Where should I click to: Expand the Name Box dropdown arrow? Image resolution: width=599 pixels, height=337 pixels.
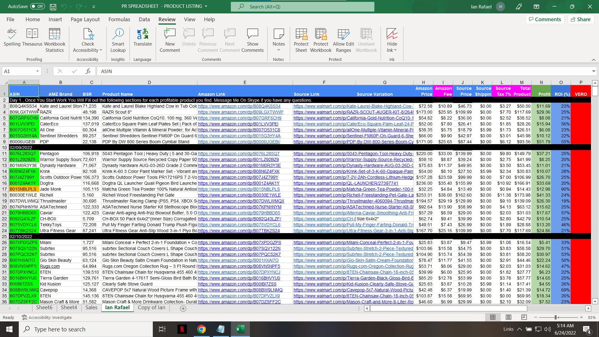point(37,71)
